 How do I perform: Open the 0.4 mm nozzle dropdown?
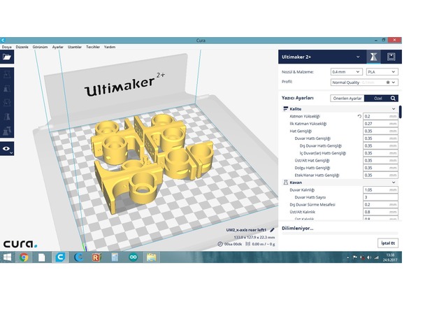[346, 72]
